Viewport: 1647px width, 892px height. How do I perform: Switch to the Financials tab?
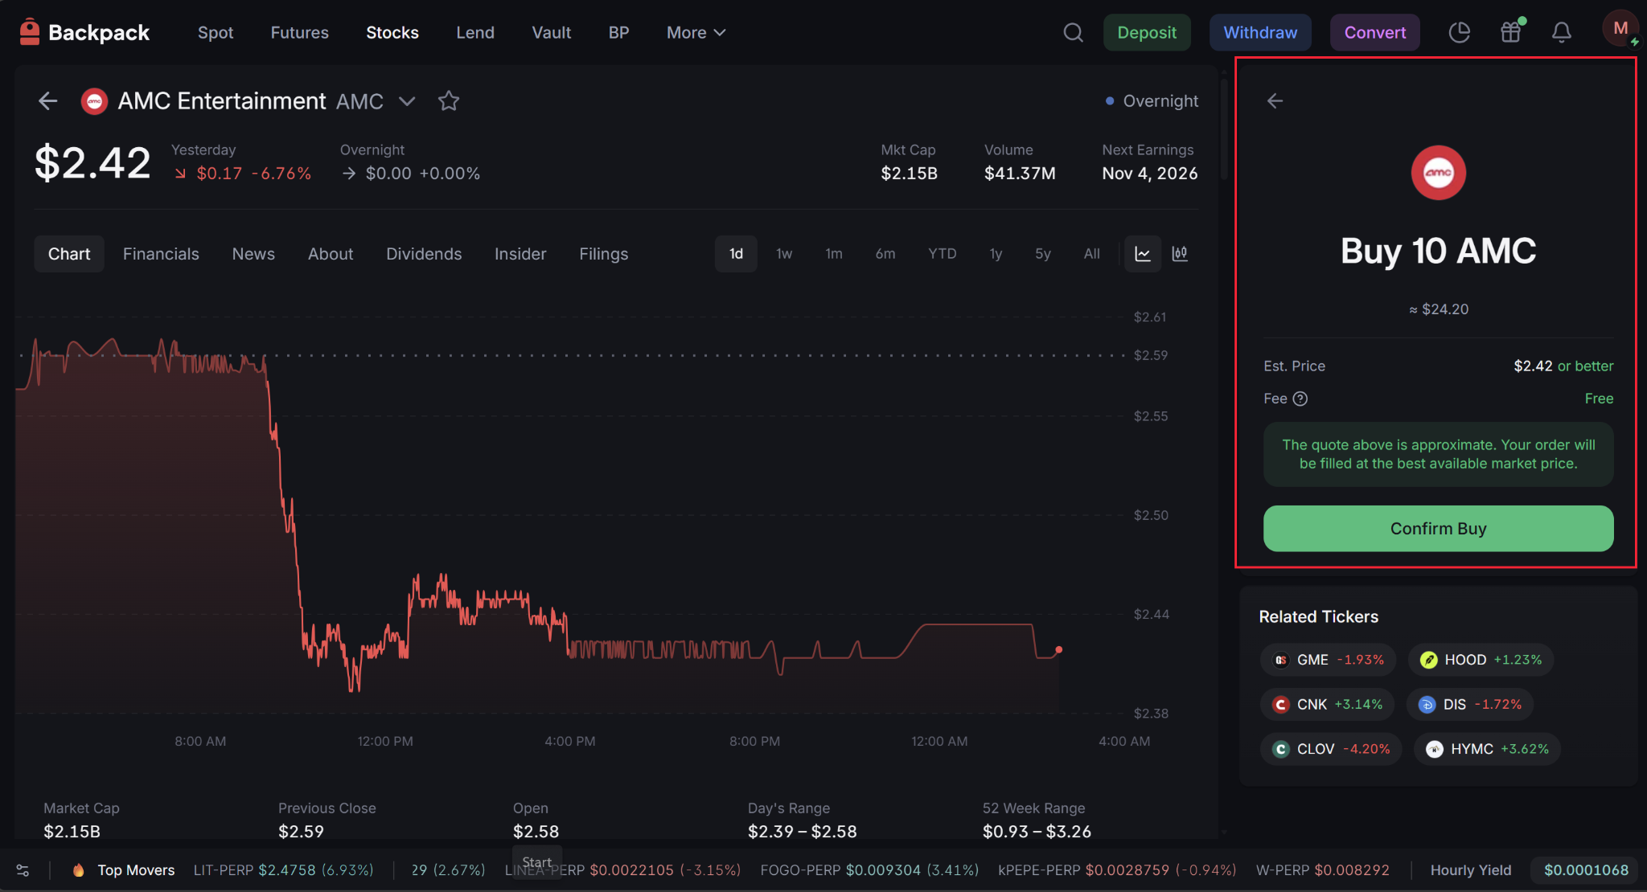tap(161, 254)
